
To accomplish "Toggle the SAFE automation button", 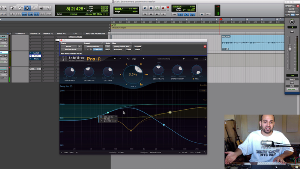I will (x=108, y=50).
